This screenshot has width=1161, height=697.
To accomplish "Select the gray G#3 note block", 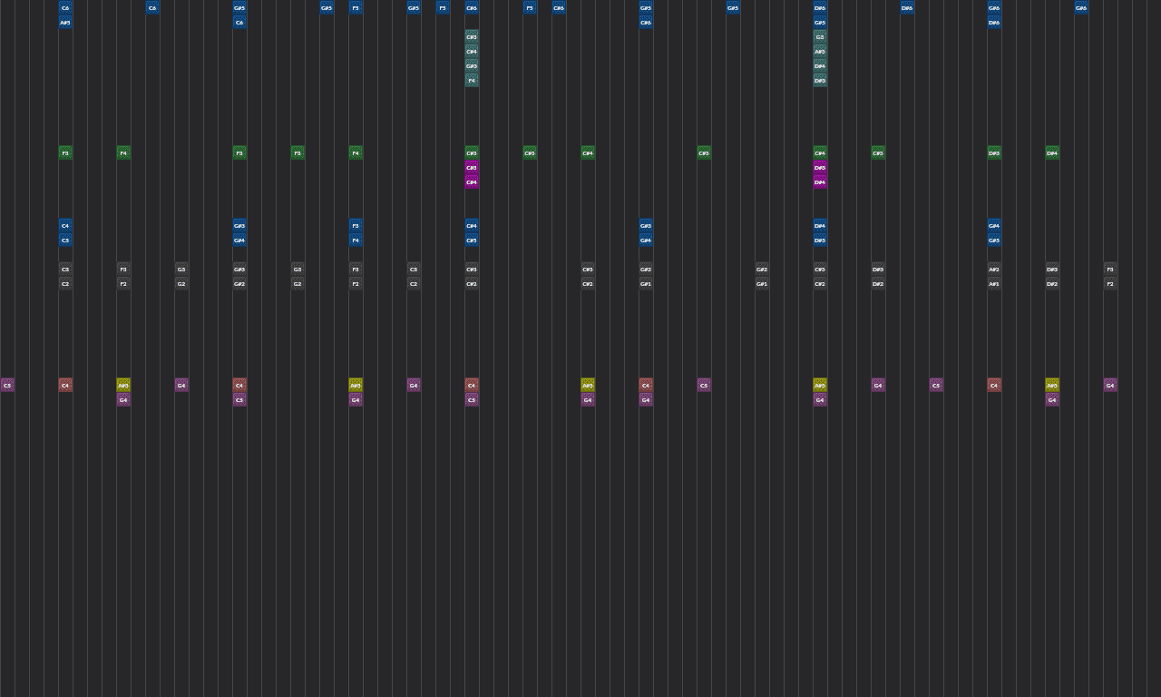I will point(239,270).
